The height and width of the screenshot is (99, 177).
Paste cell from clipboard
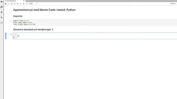18,4
